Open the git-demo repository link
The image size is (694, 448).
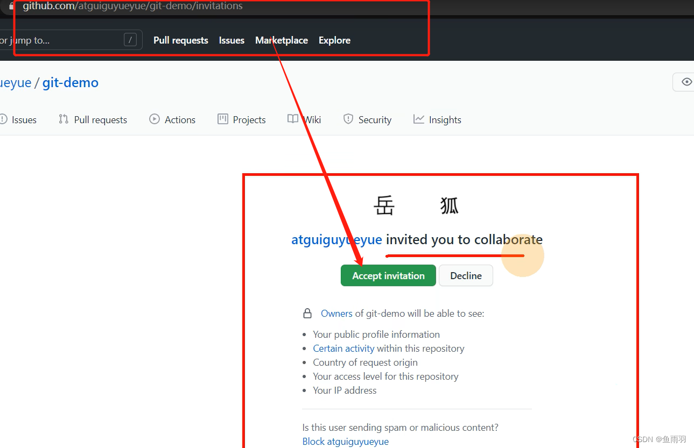[x=71, y=83]
